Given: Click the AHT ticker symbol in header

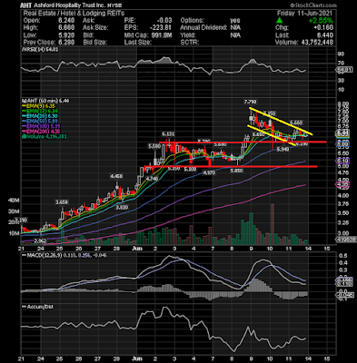Looking at the screenshot, I should pyautogui.click(x=26, y=5).
